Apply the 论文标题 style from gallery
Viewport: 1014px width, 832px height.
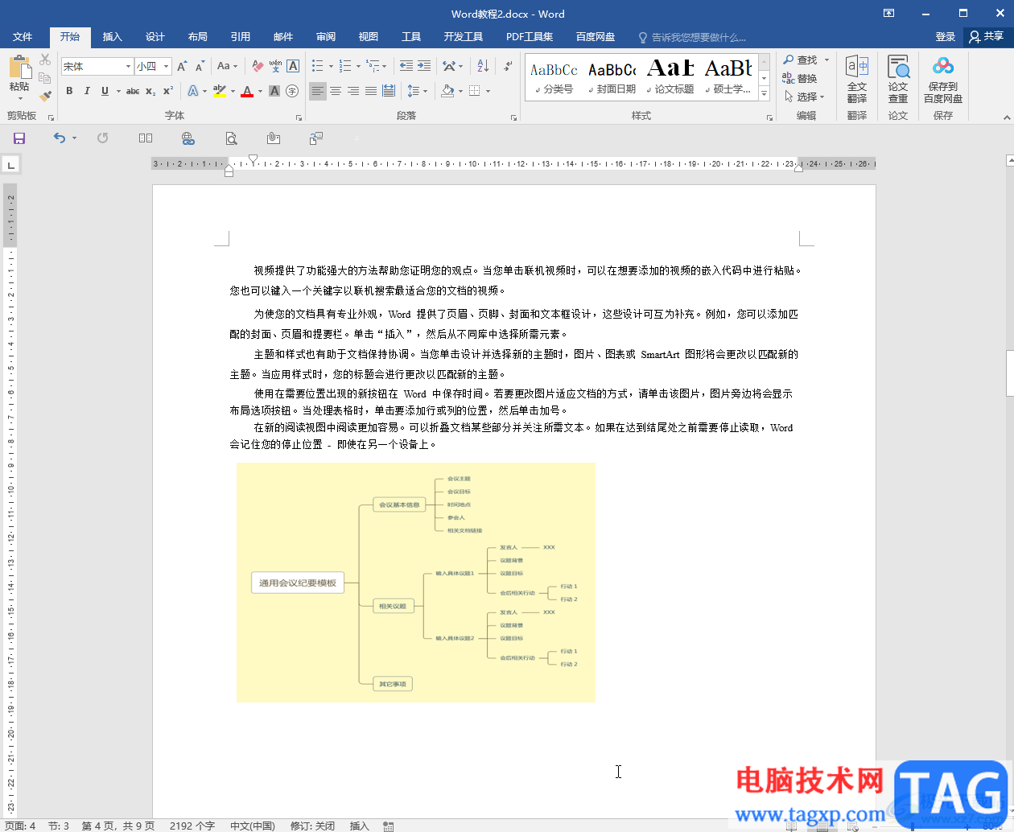click(670, 77)
